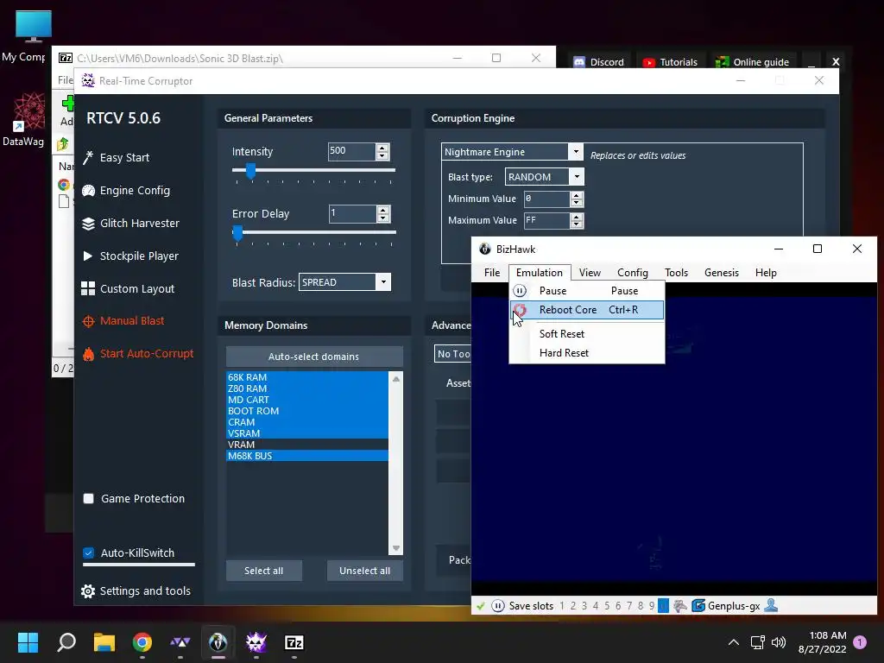
Task: Open BizHawk Genesis menu
Action: click(722, 272)
